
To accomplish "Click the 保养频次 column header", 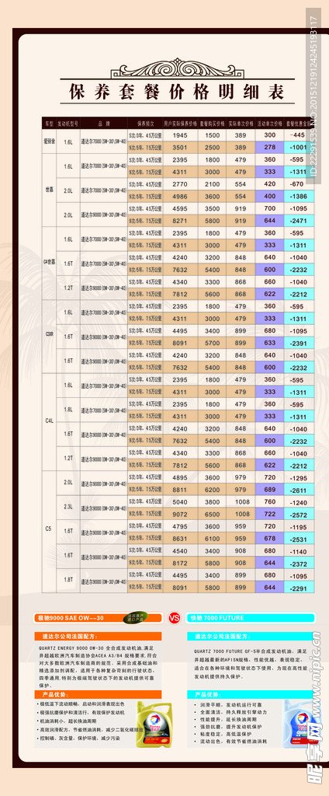I will (144, 124).
